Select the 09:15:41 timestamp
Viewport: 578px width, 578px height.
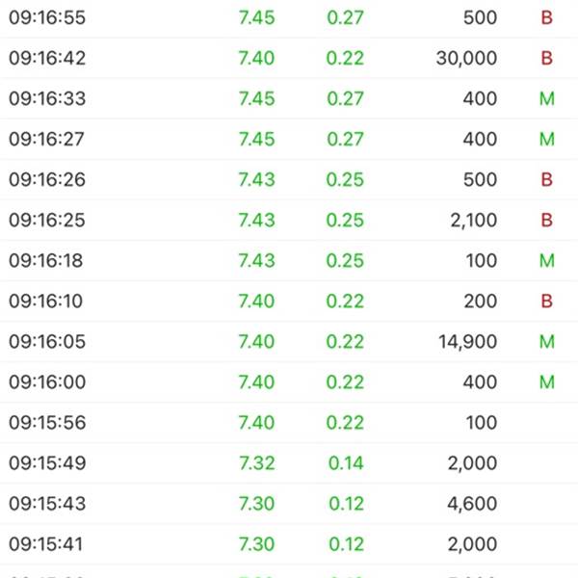(46, 544)
